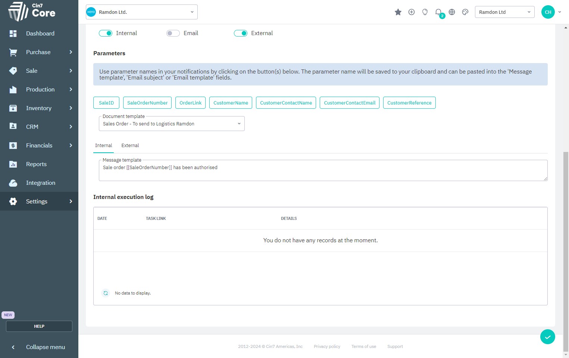Screen dimensions: 569x358
Task: Click the favorites star icon
Action: click(398, 12)
